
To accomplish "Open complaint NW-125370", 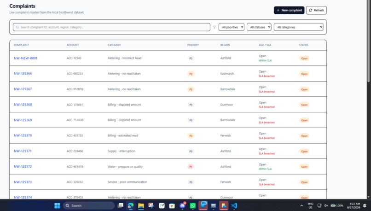I will coord(23,135).
